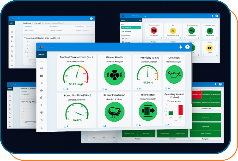
Task: Click the Dashboard breadcrumb in top-left window
Action: [x=27, y=23]
